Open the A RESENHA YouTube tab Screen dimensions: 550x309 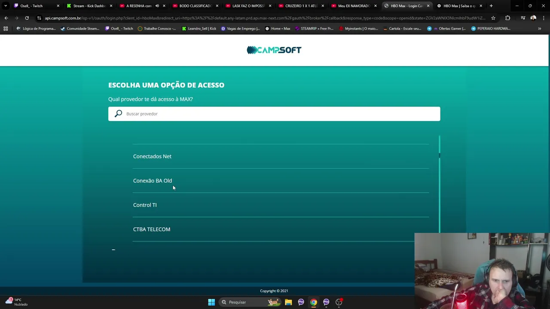pos(138,6)
